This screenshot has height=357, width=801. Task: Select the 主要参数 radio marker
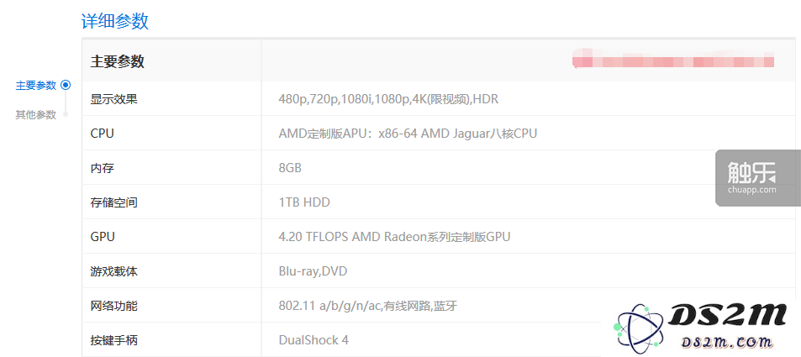pyautogui.click(x=66, y=86)
